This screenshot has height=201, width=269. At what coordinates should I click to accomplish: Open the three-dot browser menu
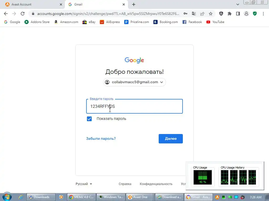coord(263,14)
